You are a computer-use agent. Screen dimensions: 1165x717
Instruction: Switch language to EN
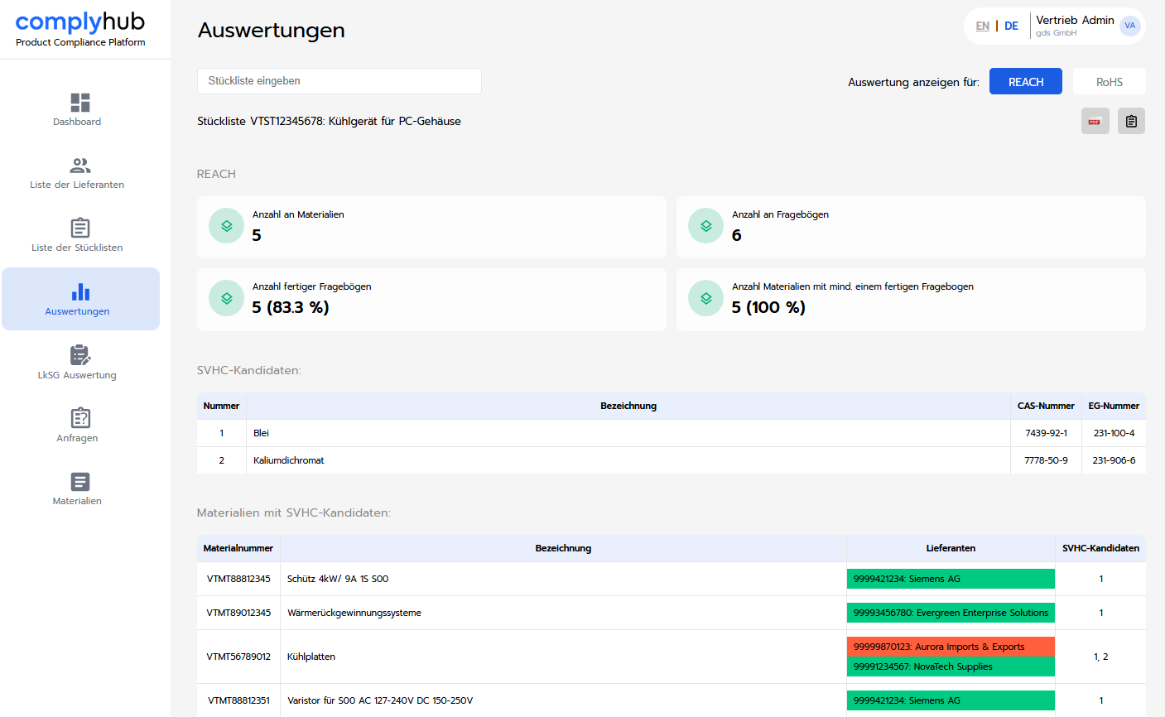click(983, 26)
